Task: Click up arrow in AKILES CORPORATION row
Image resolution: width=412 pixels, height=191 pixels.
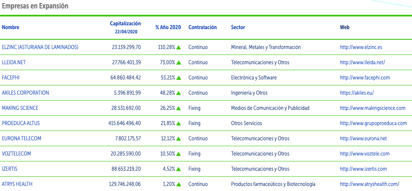Action: pos(179,93)
